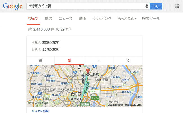The width and height of the screenshot is (183, 113).
Task: Select the bicycle directions icon
Action: pyautogui.click(x=99, y=61)
